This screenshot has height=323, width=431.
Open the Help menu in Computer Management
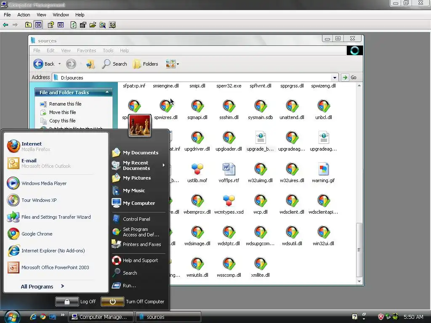(80, 15)
